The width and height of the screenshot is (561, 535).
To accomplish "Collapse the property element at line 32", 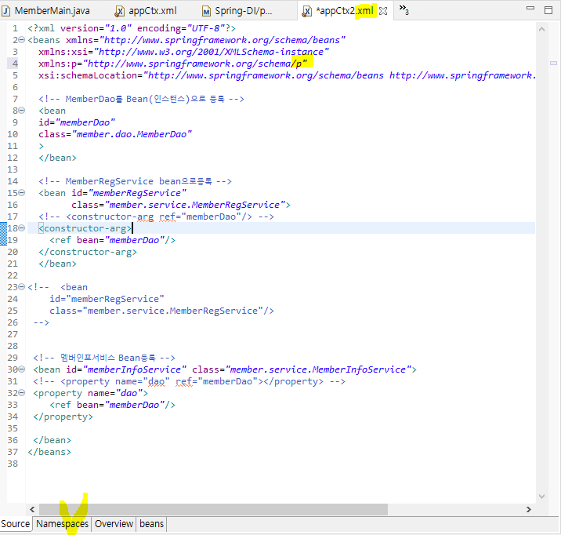I will coord(21,392).
